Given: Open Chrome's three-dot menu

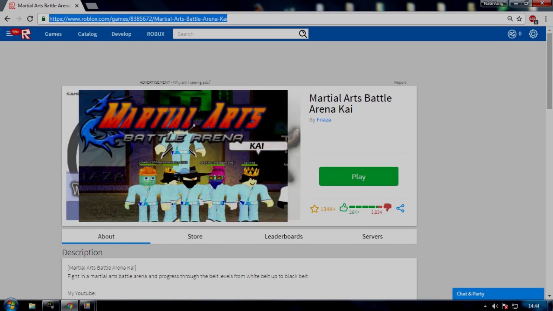Looking at the screenshot, I should point(546,19).
